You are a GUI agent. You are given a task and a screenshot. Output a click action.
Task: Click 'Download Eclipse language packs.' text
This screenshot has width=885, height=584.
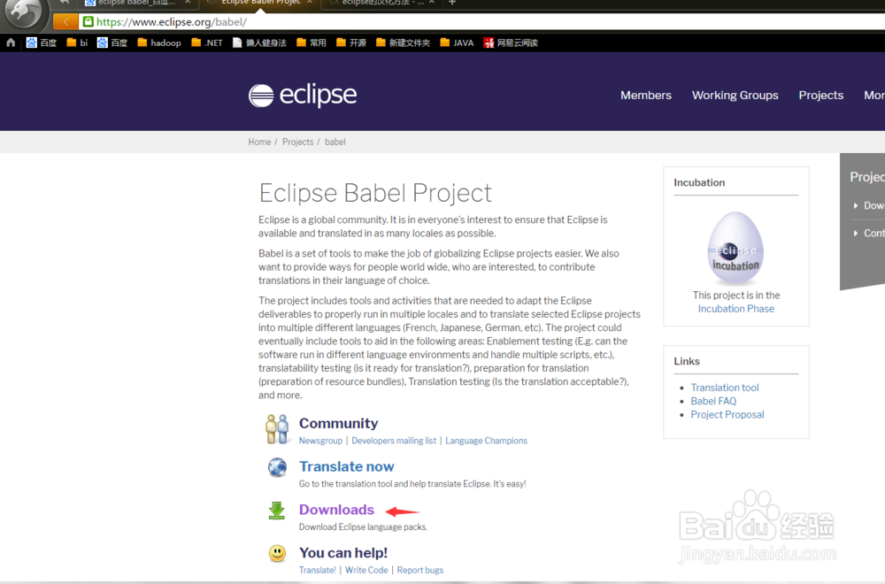pyautogui.click(x=363, y=527)
